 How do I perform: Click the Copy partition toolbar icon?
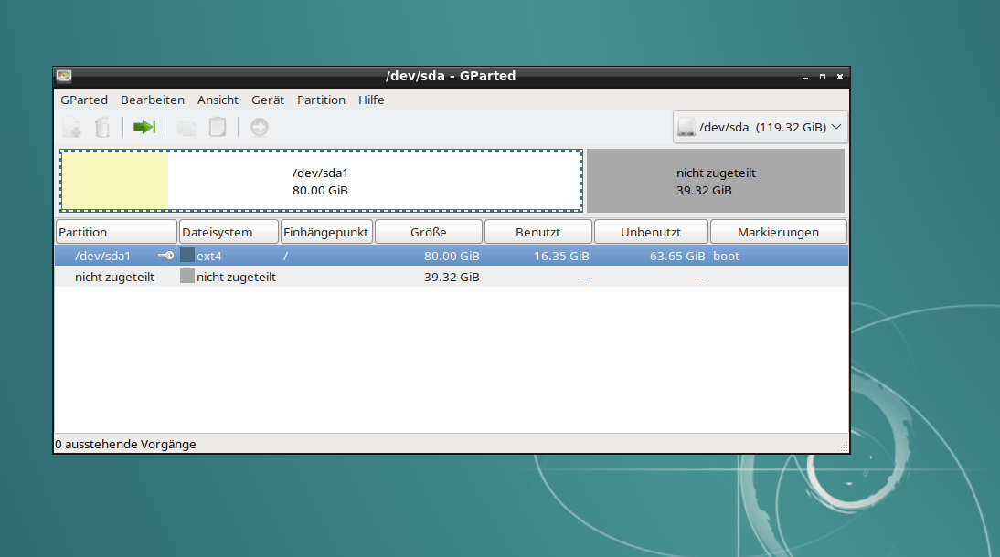click(x=186, y=128)
